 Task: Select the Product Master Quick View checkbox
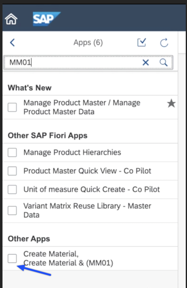[x=12, y=171]
